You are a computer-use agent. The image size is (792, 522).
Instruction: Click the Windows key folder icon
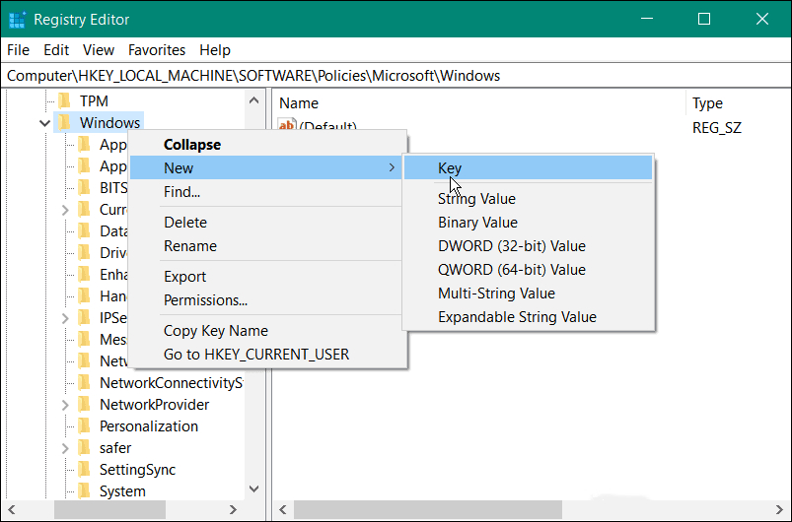click(65, 122)
